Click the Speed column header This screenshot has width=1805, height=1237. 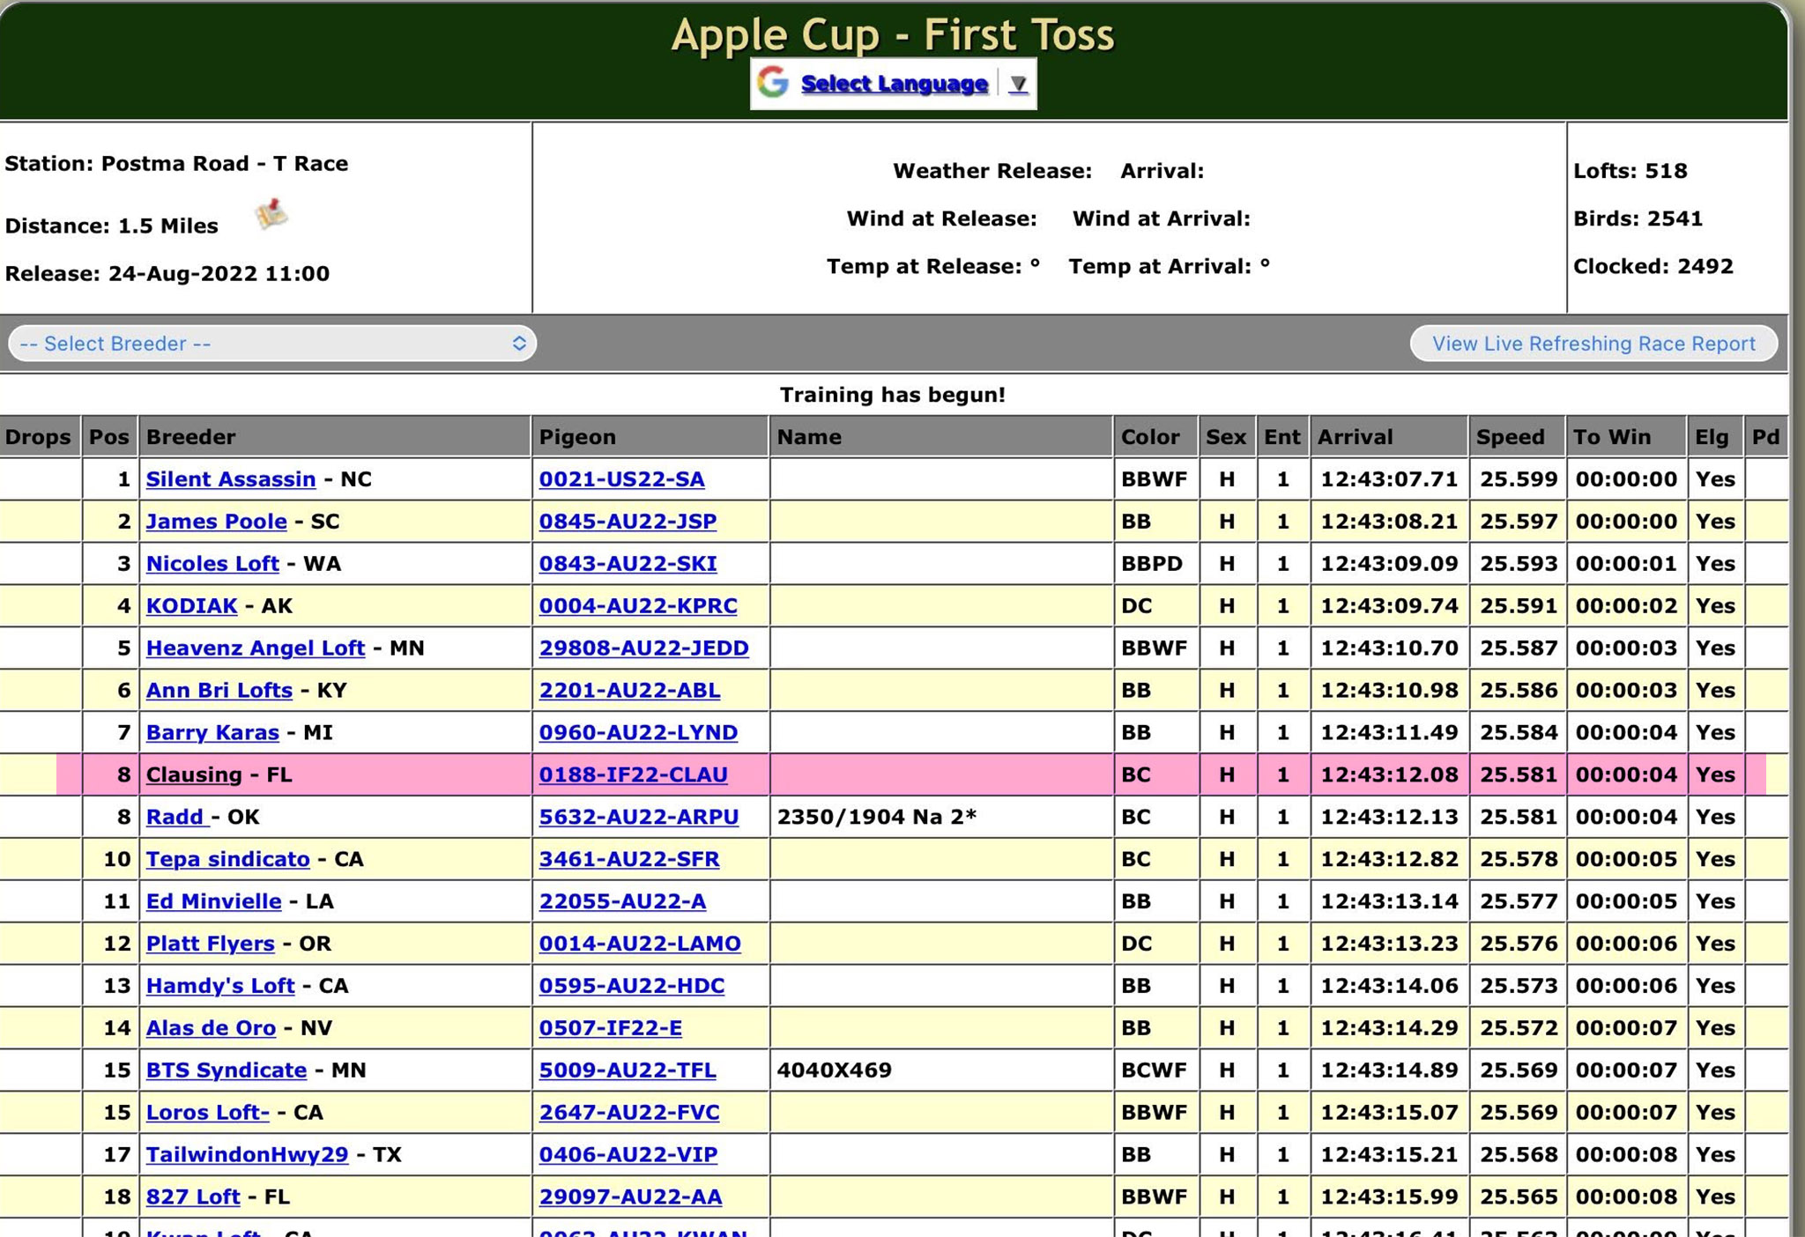(x=1517, y=437)
